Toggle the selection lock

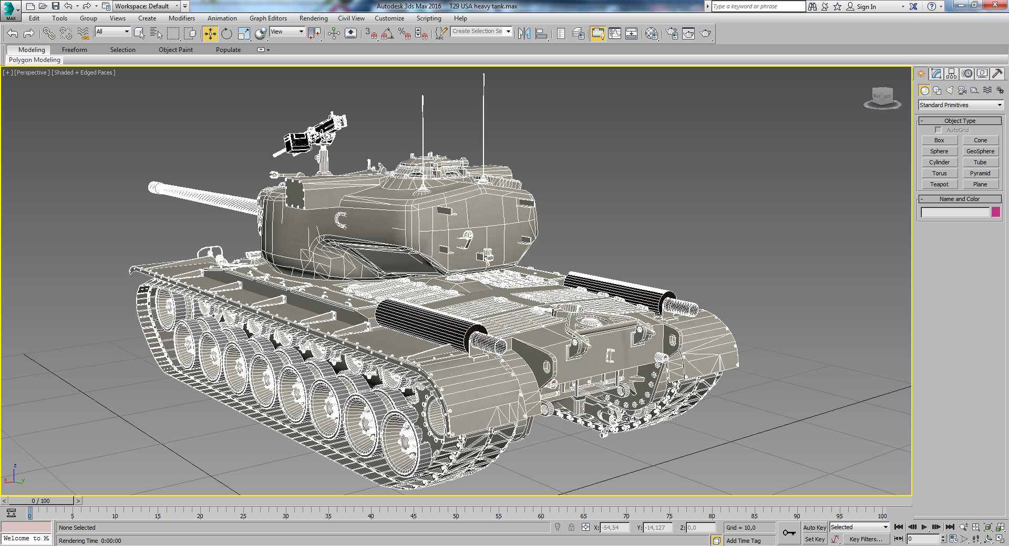click(x=571, y=528)
